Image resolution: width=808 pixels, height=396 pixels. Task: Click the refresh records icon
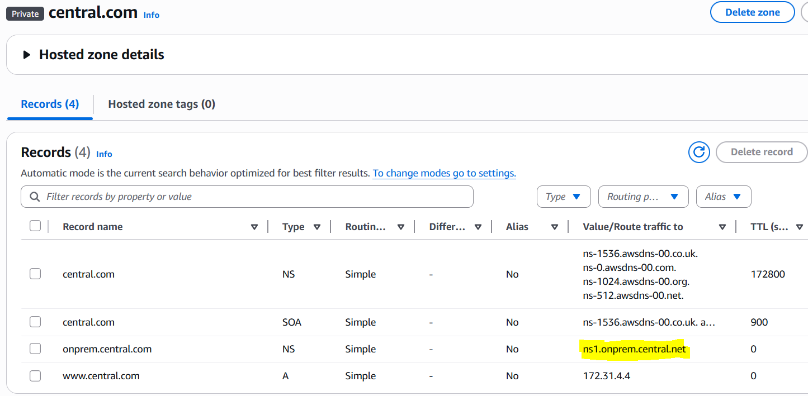coord(699,152)
